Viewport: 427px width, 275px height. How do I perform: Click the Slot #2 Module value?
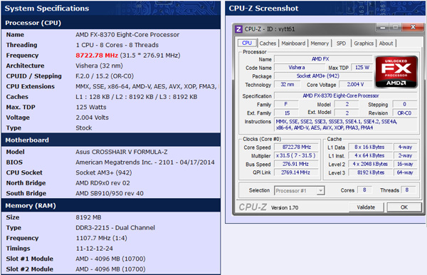pyautogui.click(x=110, y=269)
